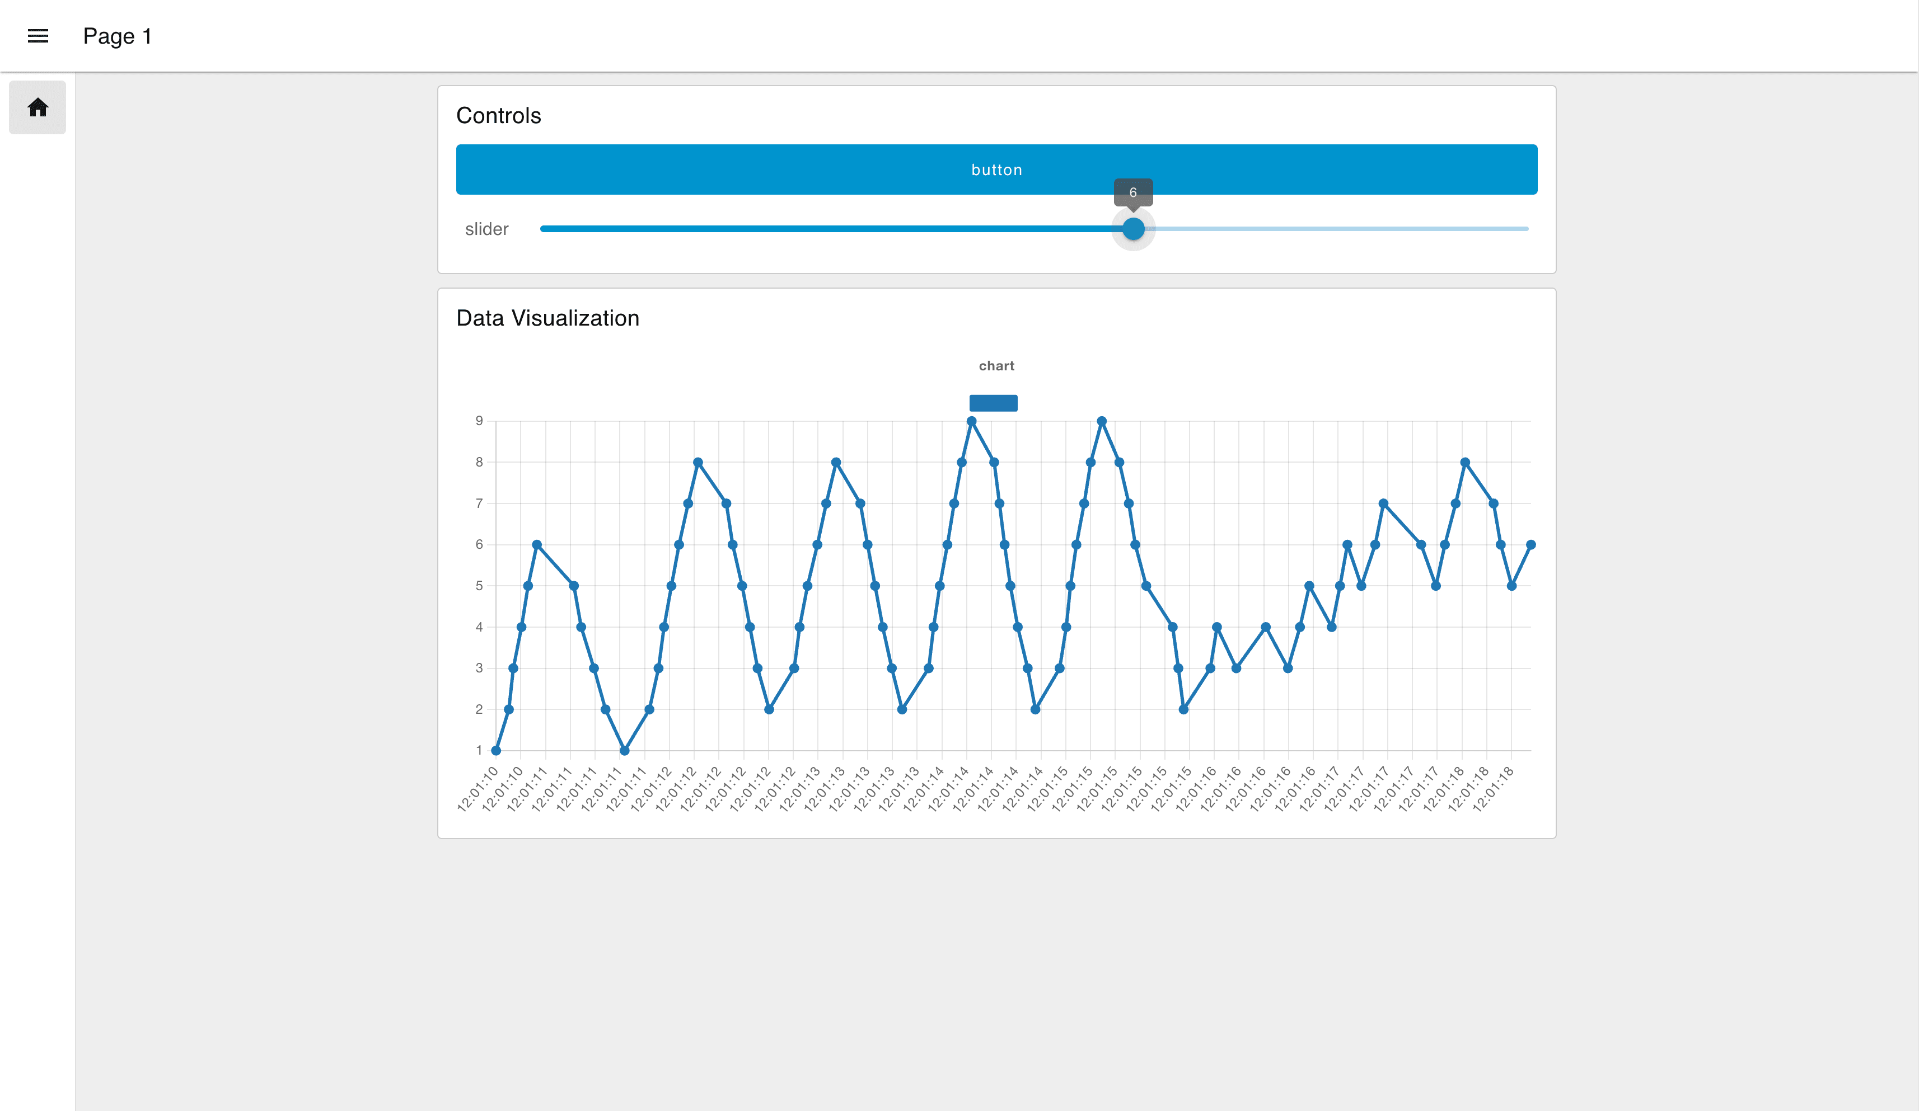Click the data point at value 8 near 12:01:12
Screen dimensions: 1919x1111
click(x=698, y=461)
